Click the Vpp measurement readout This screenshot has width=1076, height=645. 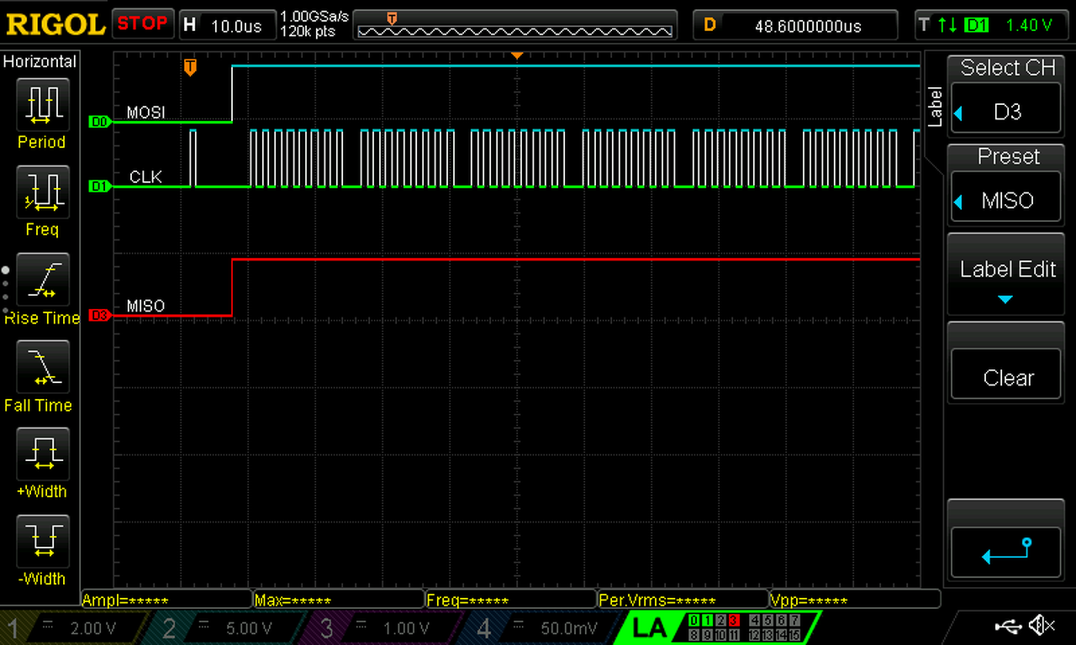pos(854,600)
